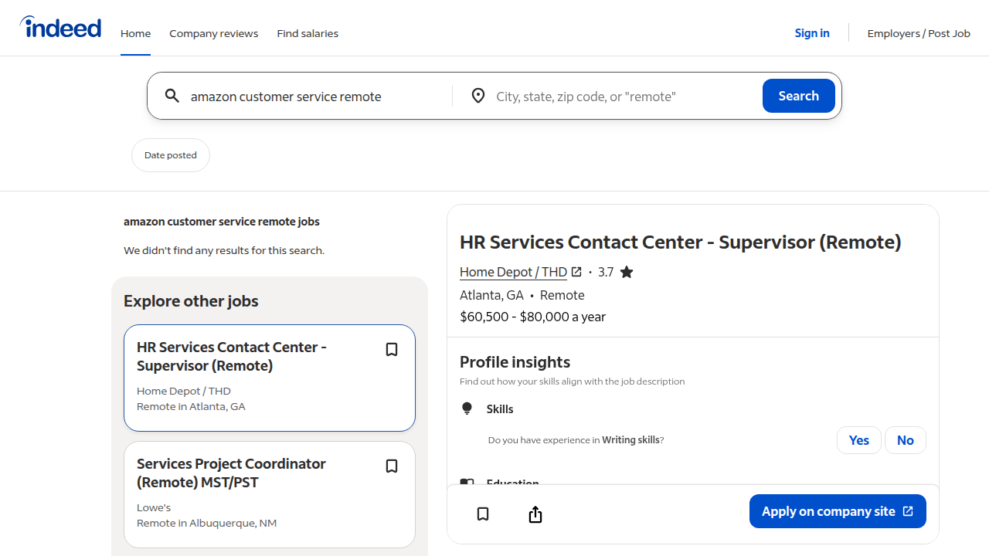Select No for Writing skills experience
This screenshot has height=556, width=989.
[905, 439]
